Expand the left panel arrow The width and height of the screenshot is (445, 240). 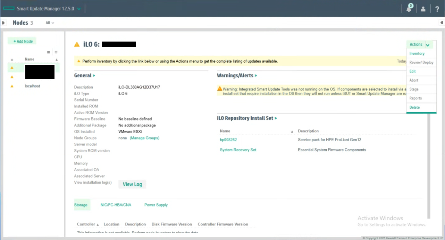tap(3, 23)
